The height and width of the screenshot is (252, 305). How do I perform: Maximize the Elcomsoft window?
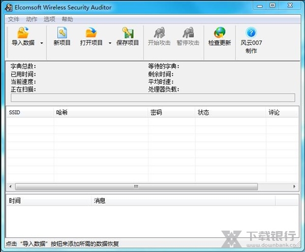point(272,6)
